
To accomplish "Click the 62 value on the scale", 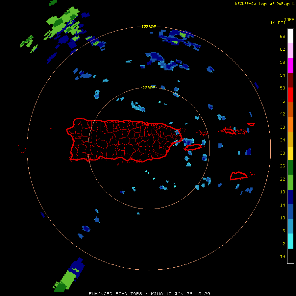I will point(283,49).
